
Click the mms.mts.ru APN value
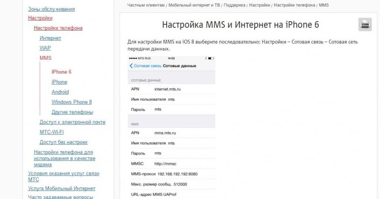pos(165,133)
